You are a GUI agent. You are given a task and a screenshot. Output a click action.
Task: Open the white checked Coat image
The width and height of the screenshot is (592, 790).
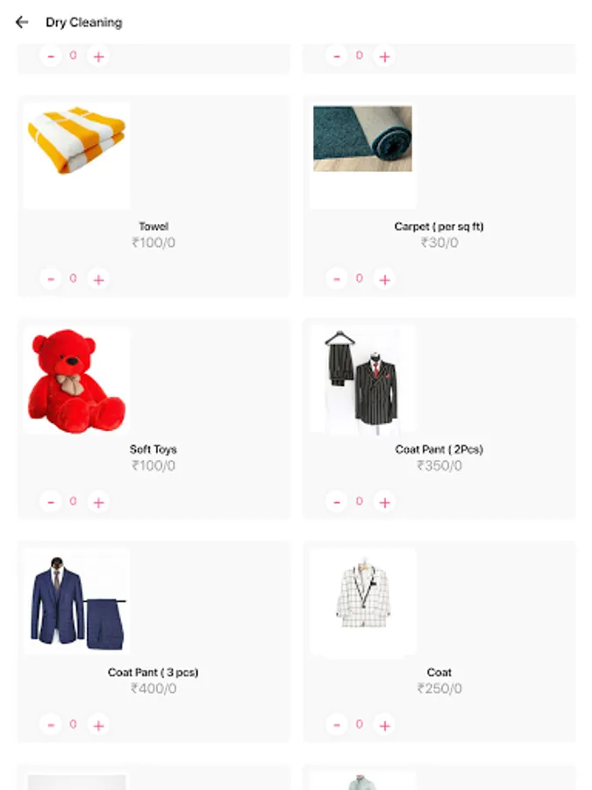(363, 601)
